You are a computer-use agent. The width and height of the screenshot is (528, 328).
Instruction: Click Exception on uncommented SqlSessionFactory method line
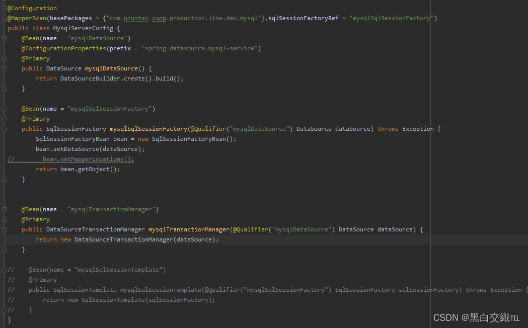click(x=418, y=129)
